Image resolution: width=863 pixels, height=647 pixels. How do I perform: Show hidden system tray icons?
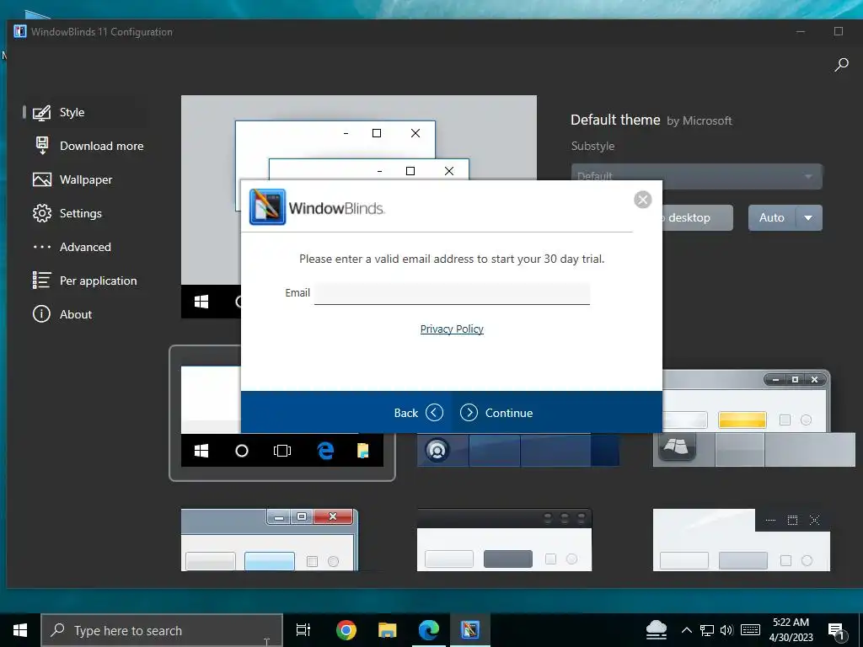point(686,630)
